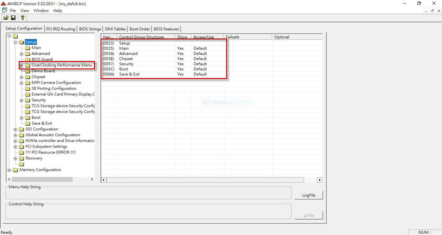
Task: Click the Chipset folder icon
Action: [x=28, y=77]
